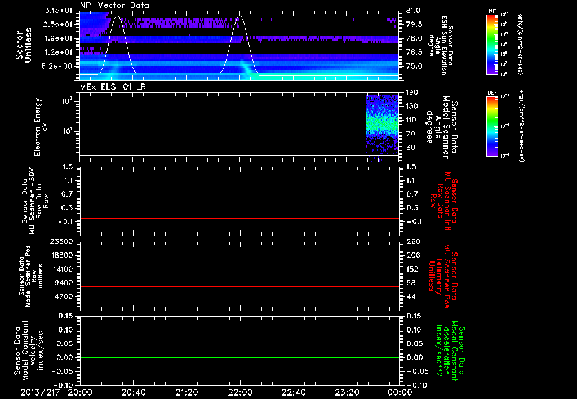Click the 6.2e+00 sector tick label

tap(58, 66)
